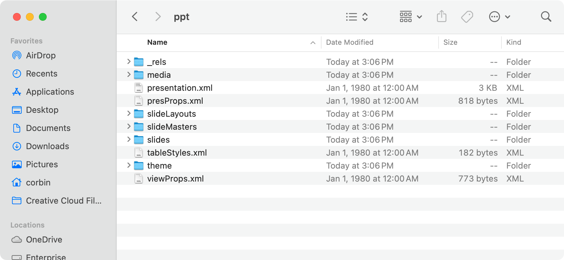Viewport: 564px width, 260px height.
Task: Sort by the Kind column header
Action: point(514,42)
